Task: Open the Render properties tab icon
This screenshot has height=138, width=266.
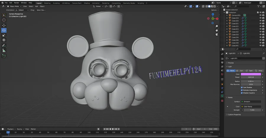Action: 222,59
